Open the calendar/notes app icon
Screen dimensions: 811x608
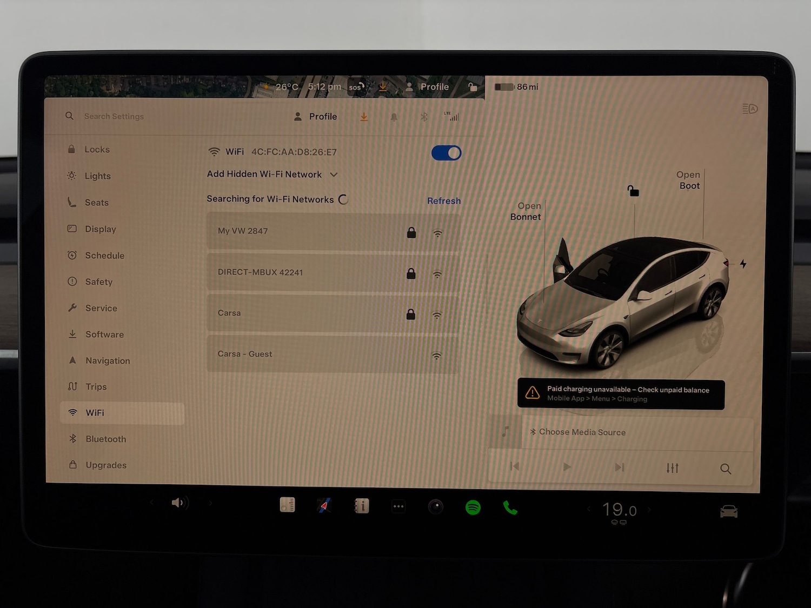point(288,504)
